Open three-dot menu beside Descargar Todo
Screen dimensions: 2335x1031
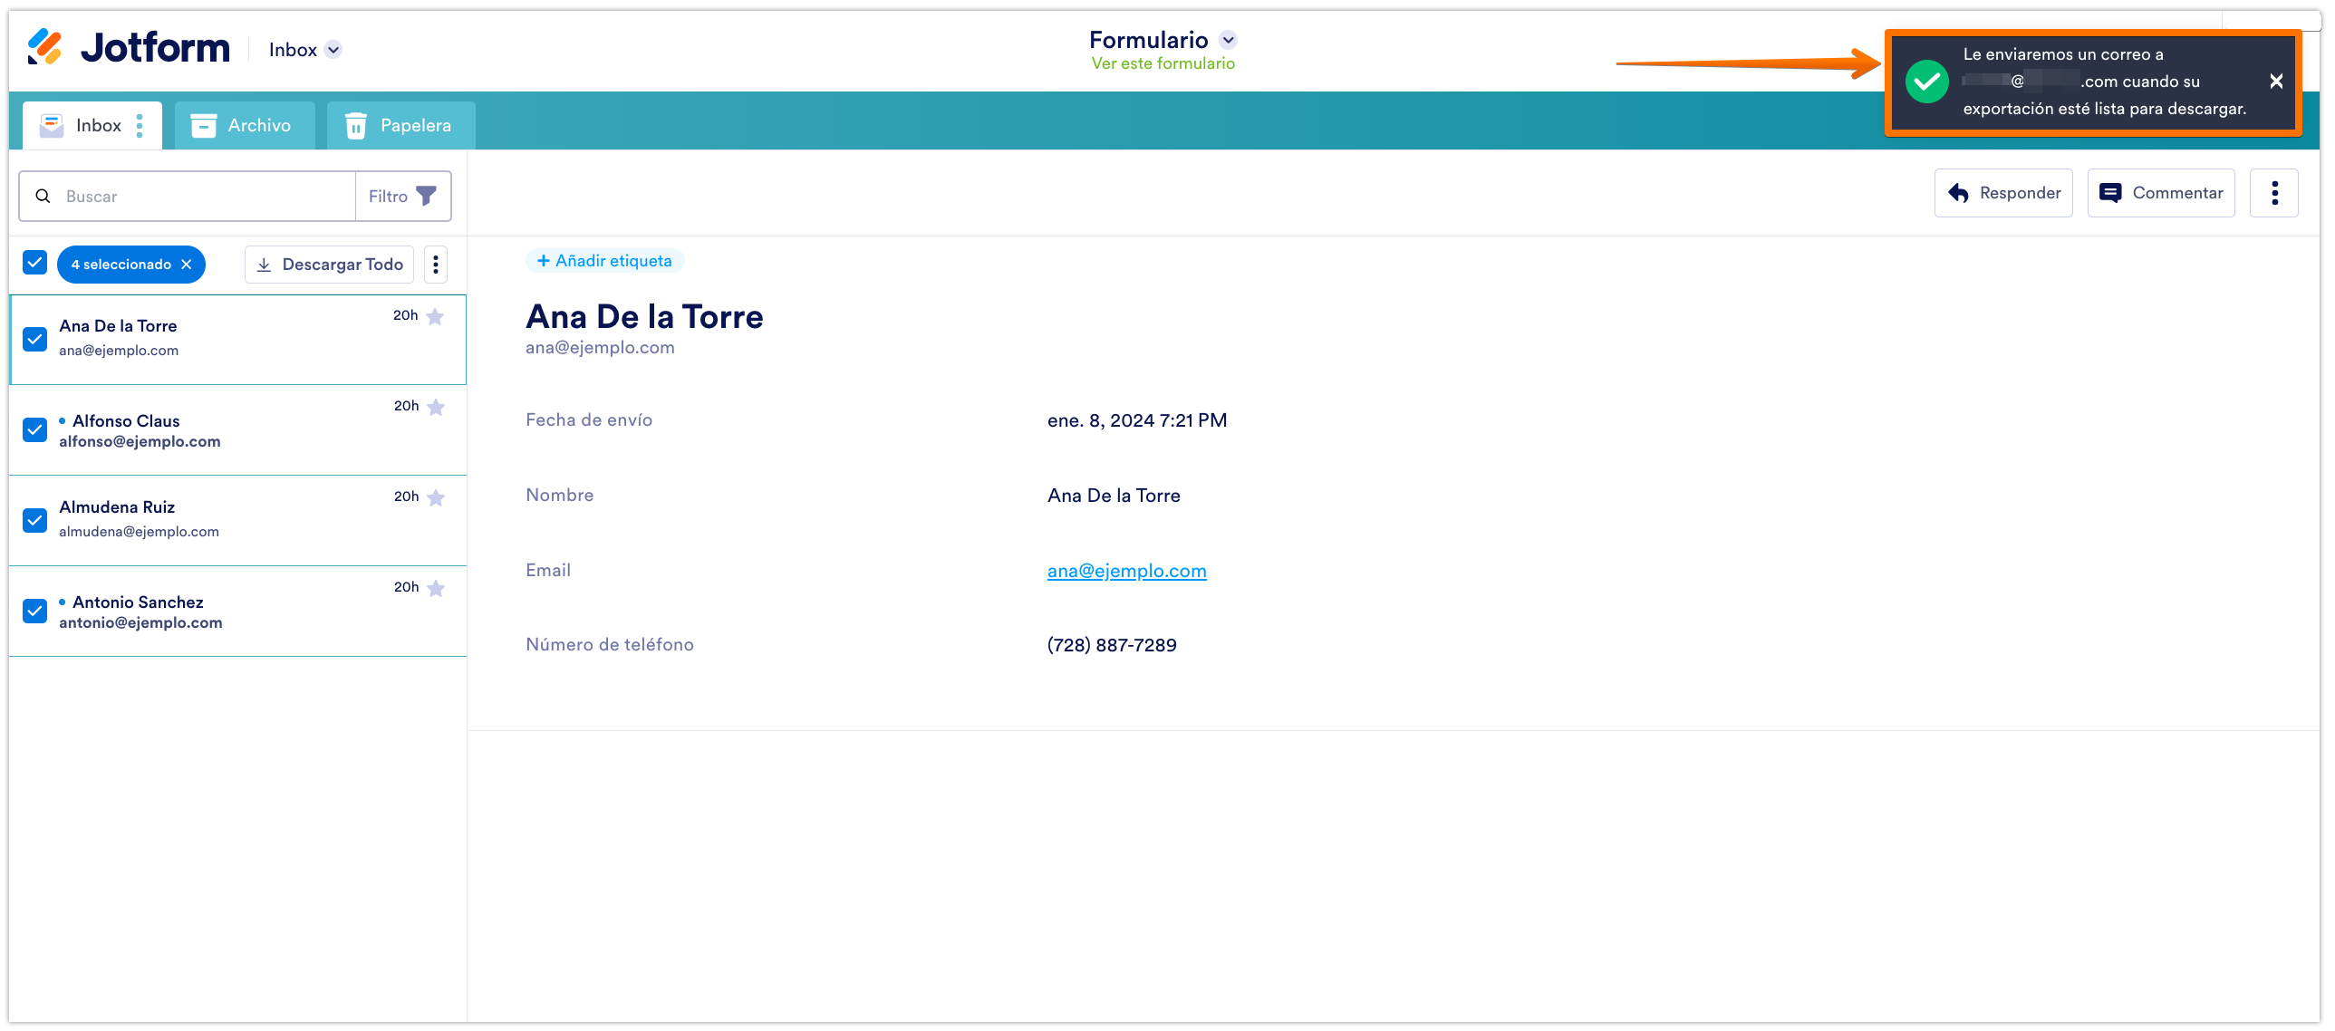coord(436,265)
